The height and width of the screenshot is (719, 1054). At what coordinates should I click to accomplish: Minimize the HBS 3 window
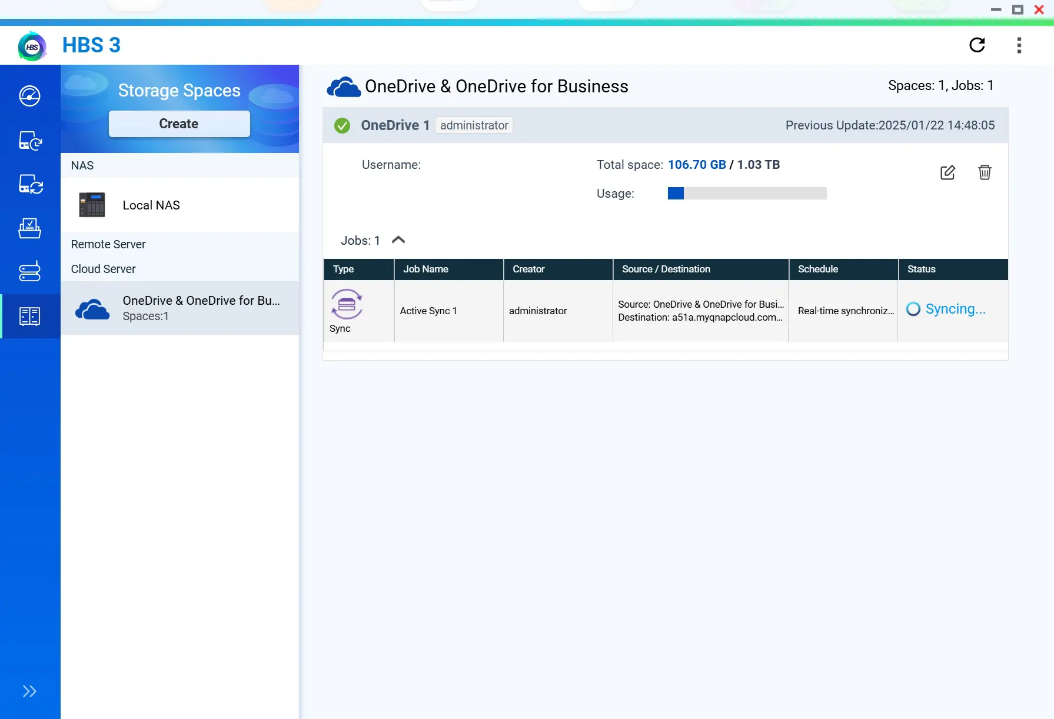[996, 9]
